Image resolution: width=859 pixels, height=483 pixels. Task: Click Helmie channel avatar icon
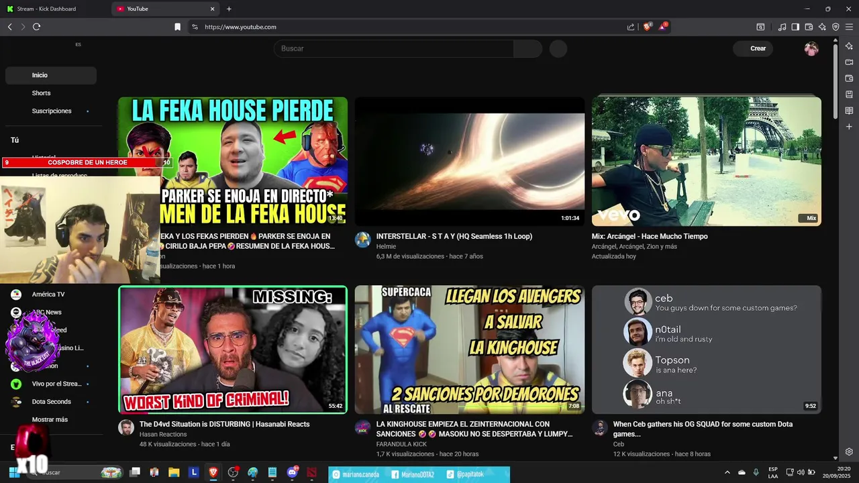[x=363, y=239]
